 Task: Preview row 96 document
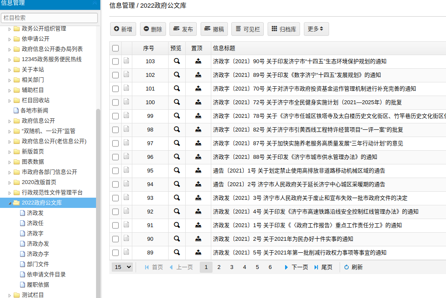[177, 157]
